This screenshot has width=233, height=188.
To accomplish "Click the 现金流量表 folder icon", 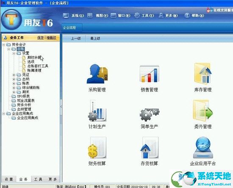I will 14,101.
